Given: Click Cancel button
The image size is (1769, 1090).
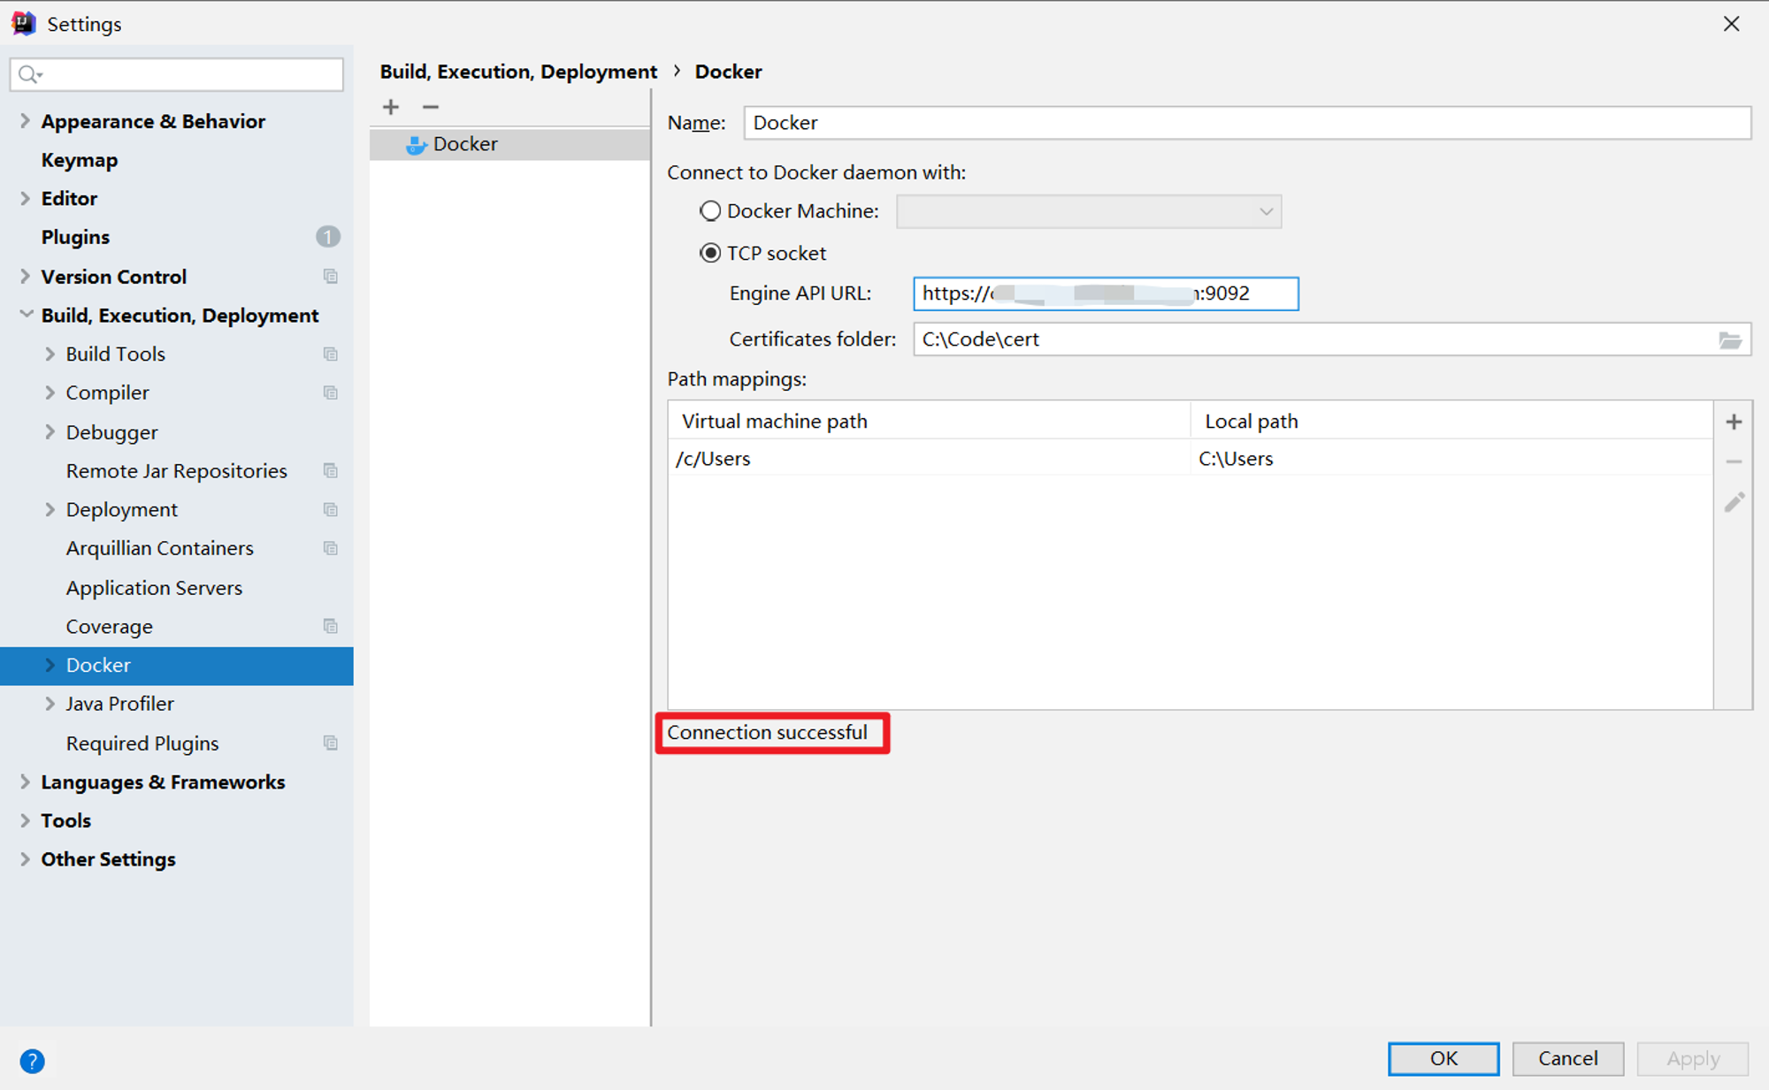Looking at the screenshot, I should 1568,1059.
